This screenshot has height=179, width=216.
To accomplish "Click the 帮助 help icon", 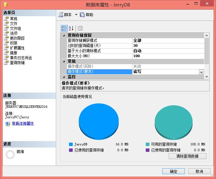I will (82, 15).
